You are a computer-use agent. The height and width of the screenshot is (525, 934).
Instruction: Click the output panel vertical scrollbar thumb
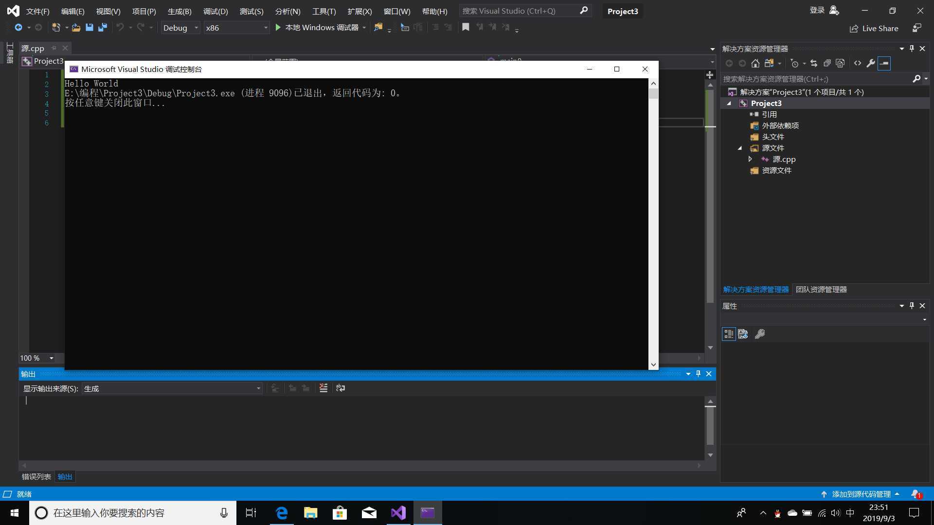pyautogui.click(x=710, y=426)
